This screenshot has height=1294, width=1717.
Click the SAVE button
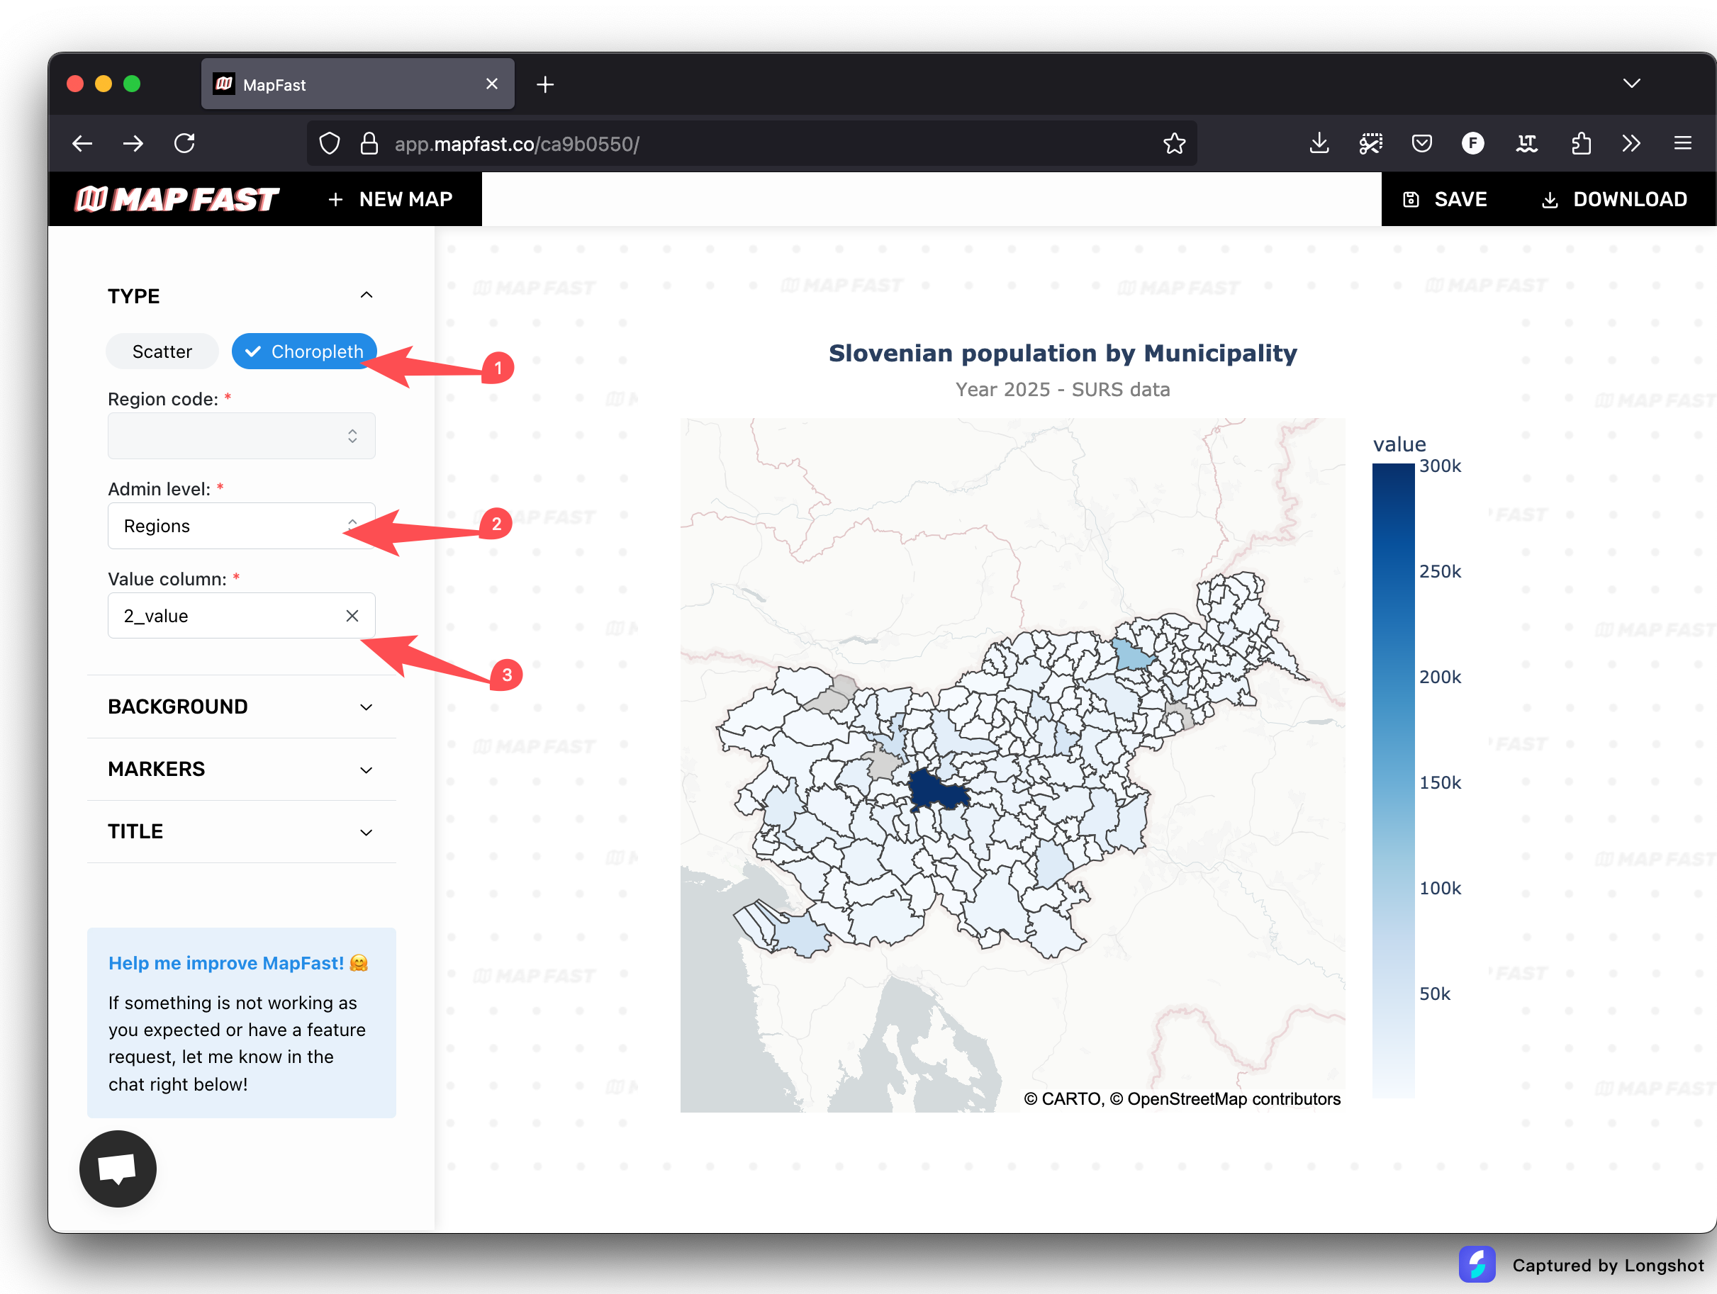tap(1445, 199)
